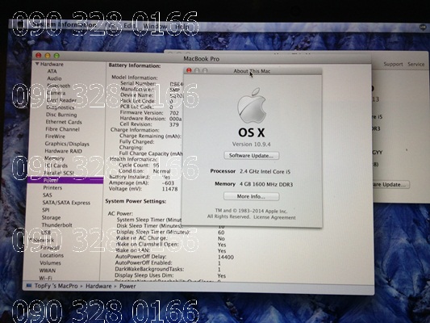
Task: Open Service tab in background window
Action: pos(415,65)
